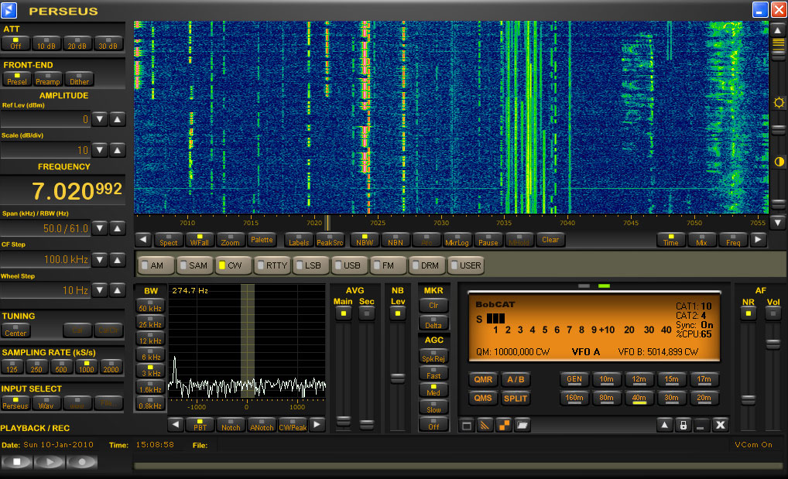Start recording with the round record button
The image size is (788, 479).
[x=81, y=461]
